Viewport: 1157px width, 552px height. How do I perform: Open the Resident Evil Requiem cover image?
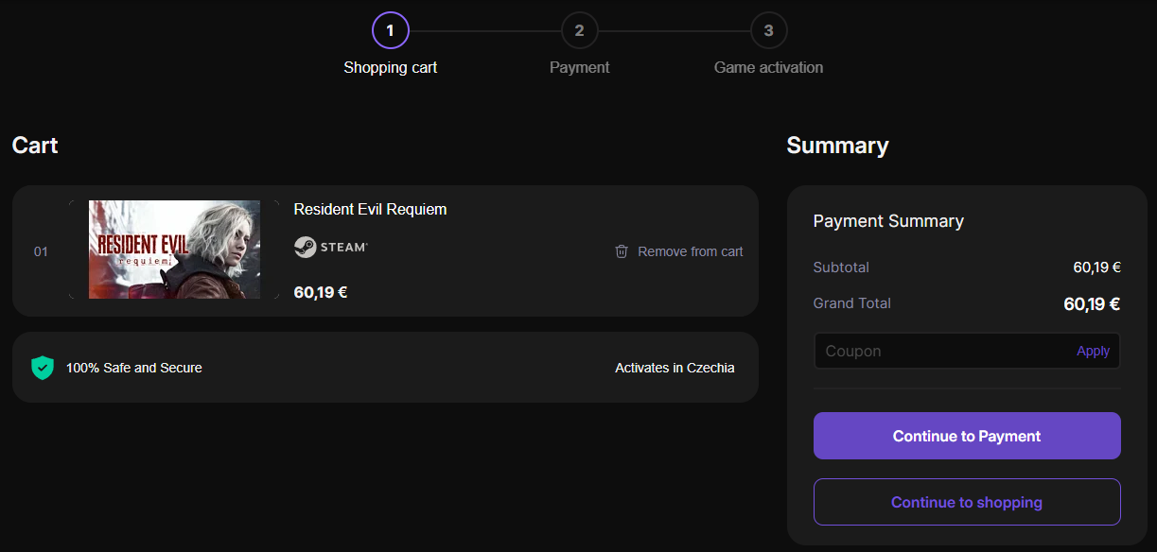[174, 250]
